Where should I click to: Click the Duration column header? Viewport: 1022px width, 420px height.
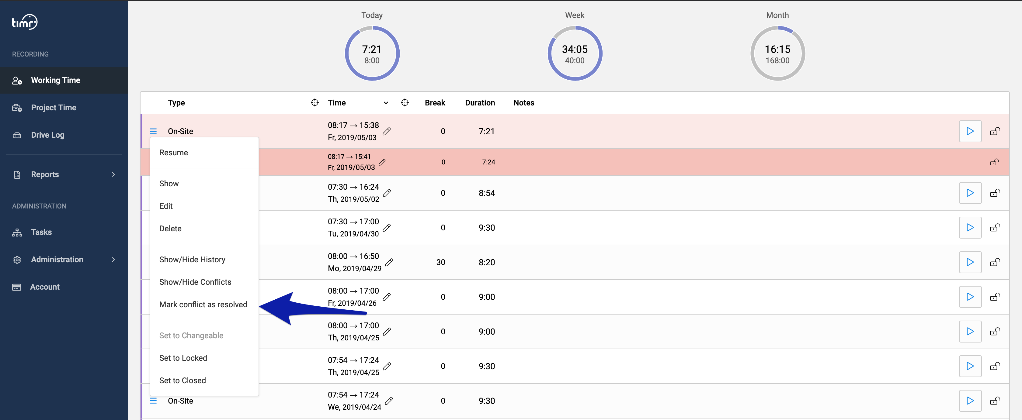click(x=480, y=103)
